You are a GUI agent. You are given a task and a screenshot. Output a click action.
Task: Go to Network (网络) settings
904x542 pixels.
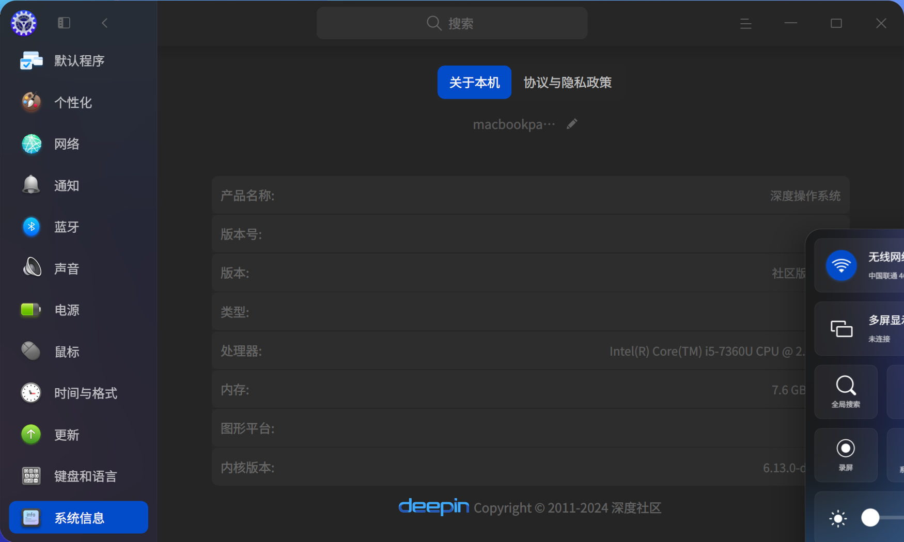point(79,144)
